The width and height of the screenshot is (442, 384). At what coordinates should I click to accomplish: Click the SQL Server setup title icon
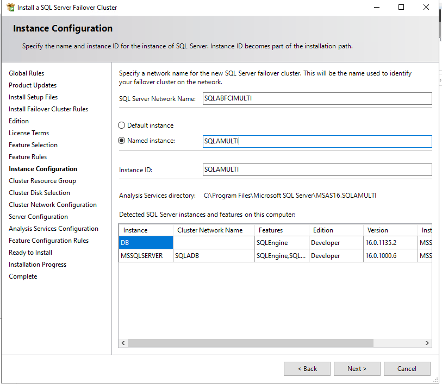pos(10,7)
